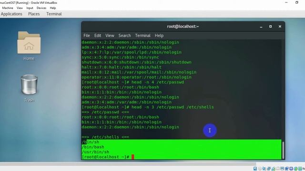Click the 'lp:x:4:7:lp' passwd line
The image size is (305, 171).
[132, 52]
